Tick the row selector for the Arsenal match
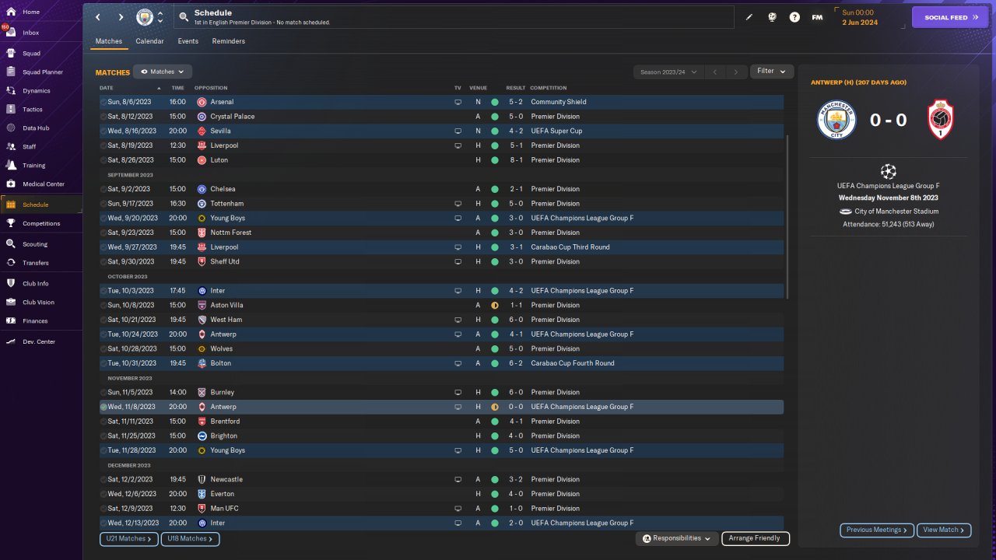The height and width of the screenshot is (560, 996). (103, 102)
